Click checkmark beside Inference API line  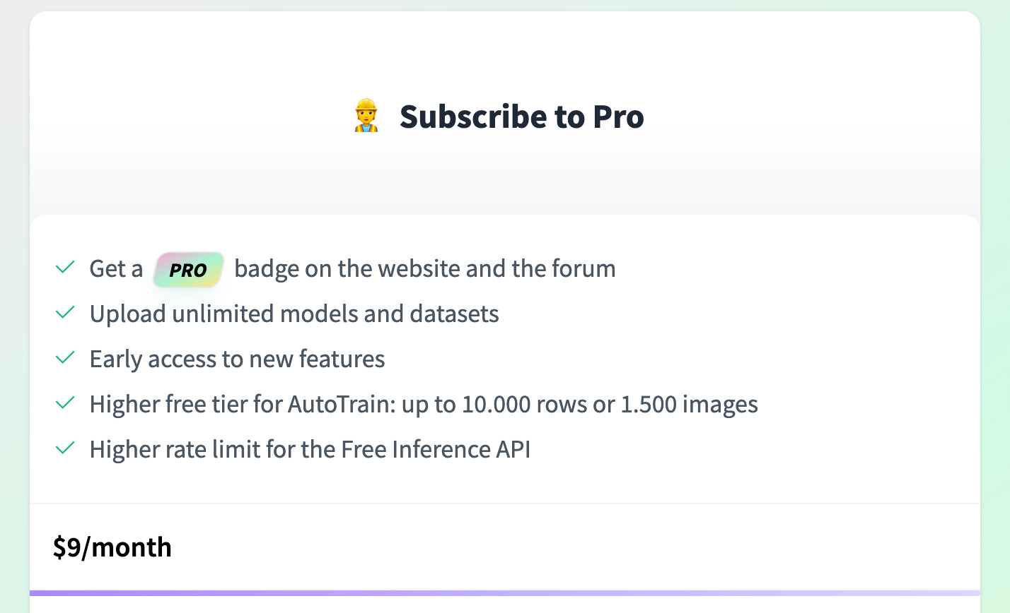tap(65, 448)
